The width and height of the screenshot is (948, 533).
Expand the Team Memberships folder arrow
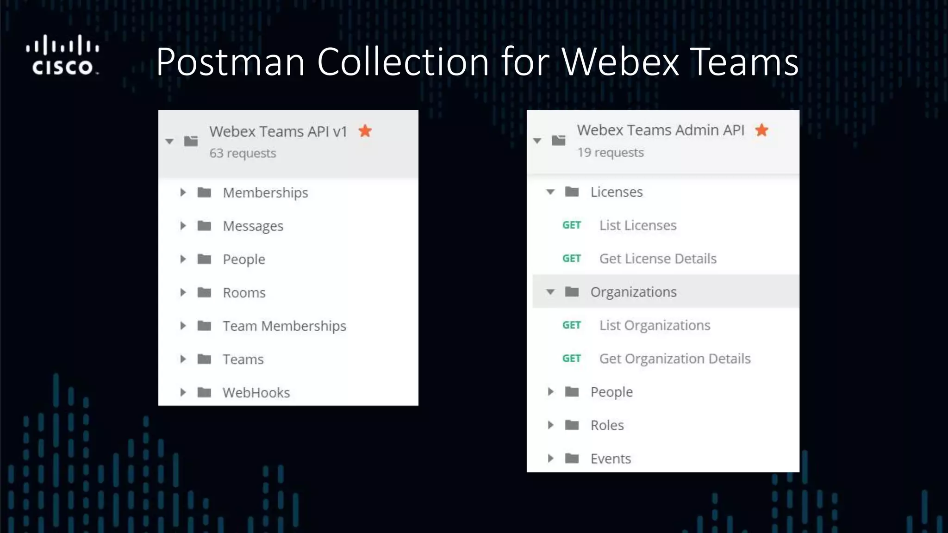click(x=183, y=325)
